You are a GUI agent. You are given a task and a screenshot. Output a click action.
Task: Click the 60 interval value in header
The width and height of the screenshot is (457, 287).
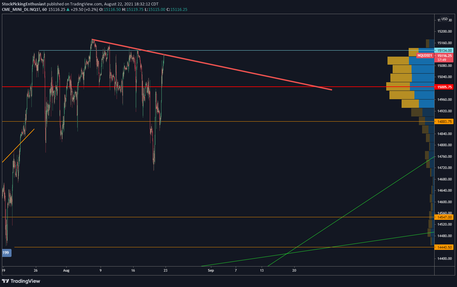click(45, 9)
